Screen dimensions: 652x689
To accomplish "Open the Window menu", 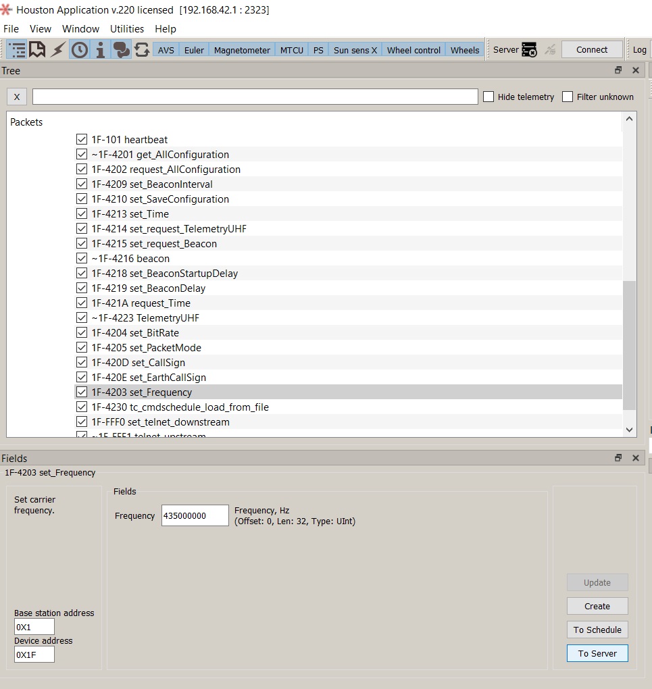I will (80, 29).
